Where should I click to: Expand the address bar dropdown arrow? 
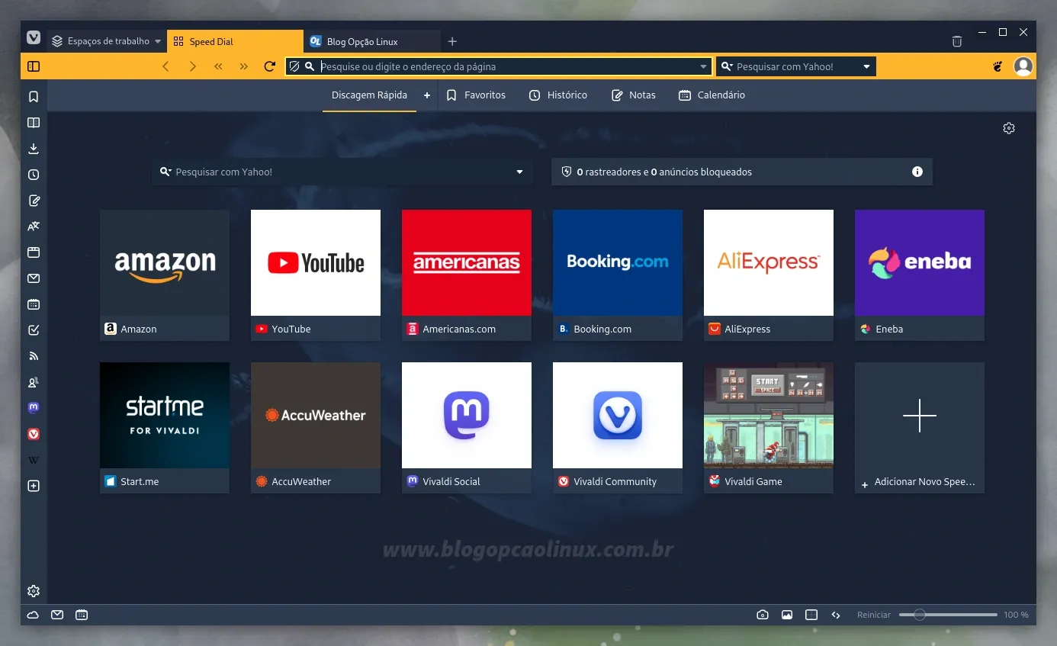point(704,67)
